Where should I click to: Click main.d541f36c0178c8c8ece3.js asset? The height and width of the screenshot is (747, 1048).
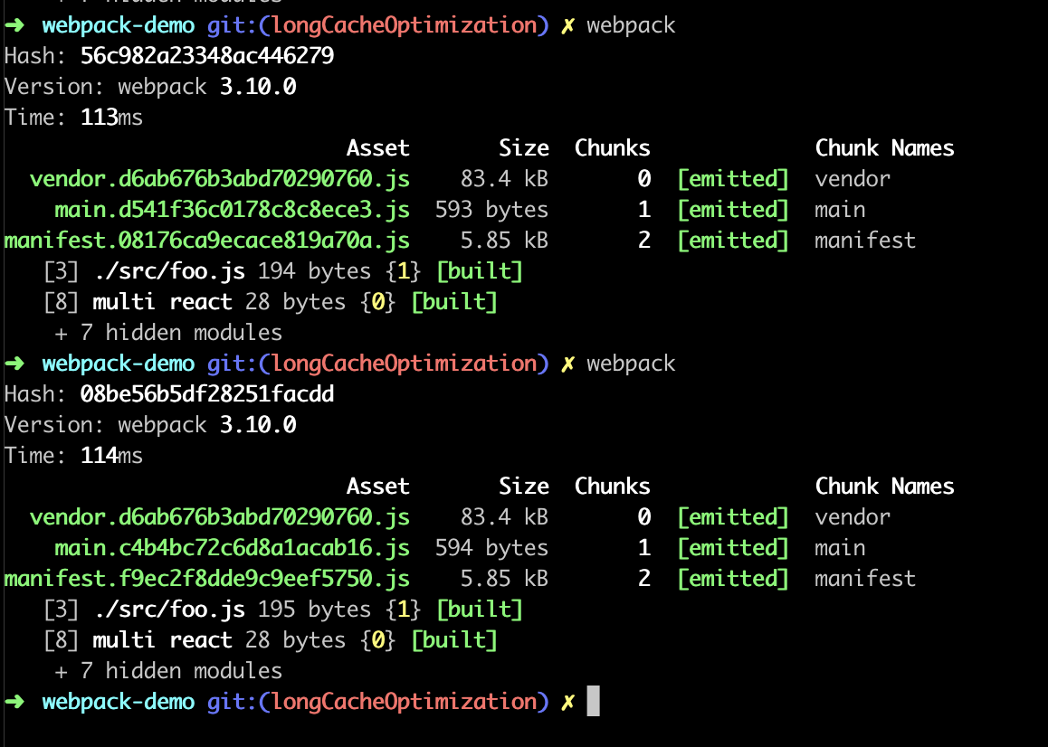(x=232, y=210)
